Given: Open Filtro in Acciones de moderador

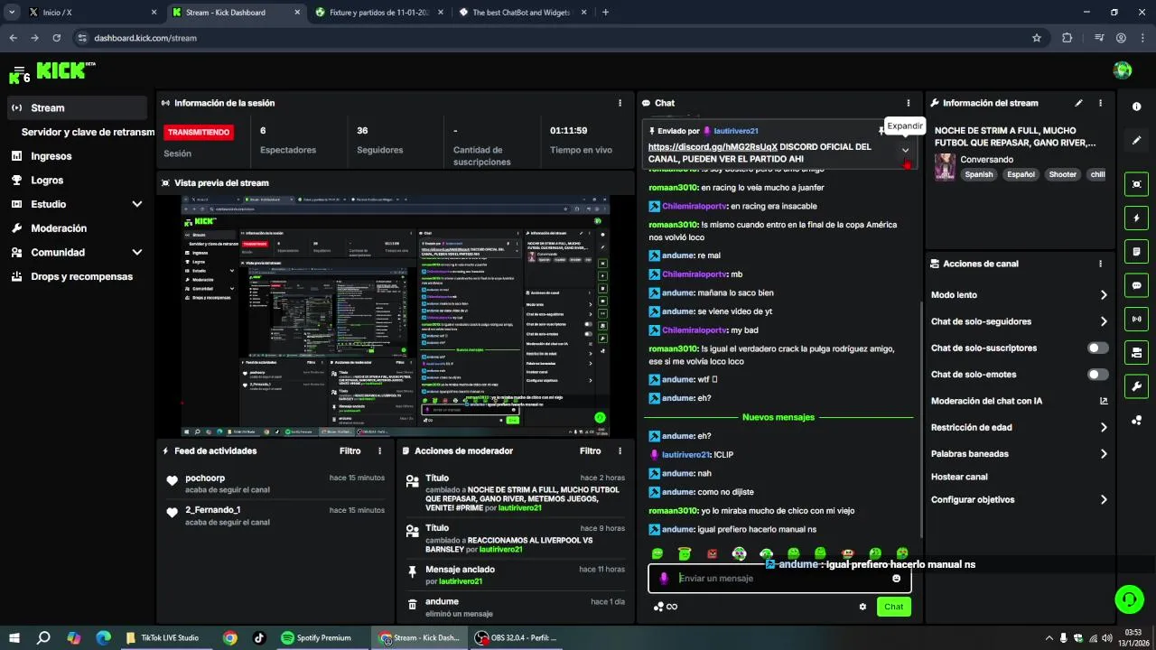Looking at the screenshot, I should tap(590, 450).
